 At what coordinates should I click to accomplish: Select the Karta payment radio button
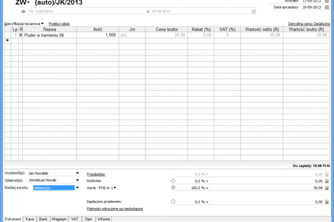174,188
